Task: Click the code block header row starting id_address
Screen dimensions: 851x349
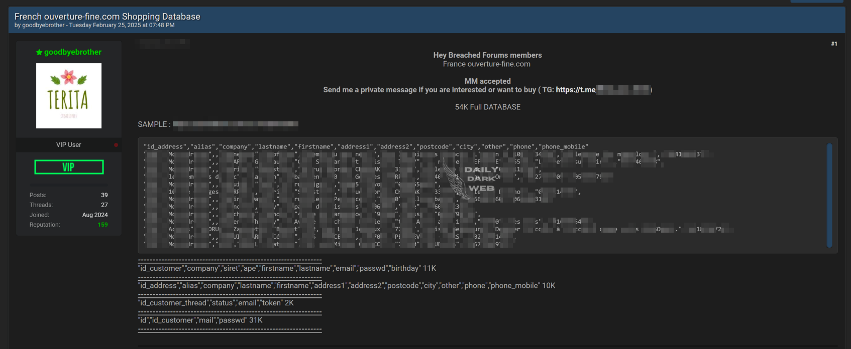Action: [366, 147]
